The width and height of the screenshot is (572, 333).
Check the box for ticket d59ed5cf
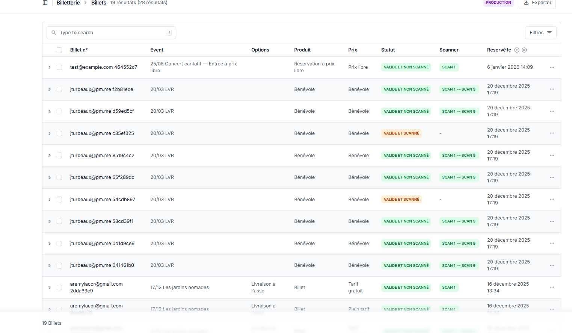coord(59,112)
